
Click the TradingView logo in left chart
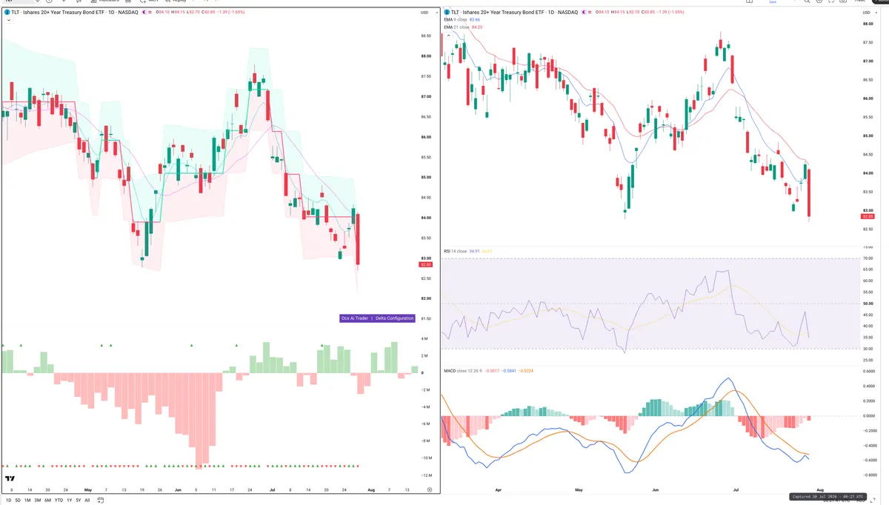point(9,479)
